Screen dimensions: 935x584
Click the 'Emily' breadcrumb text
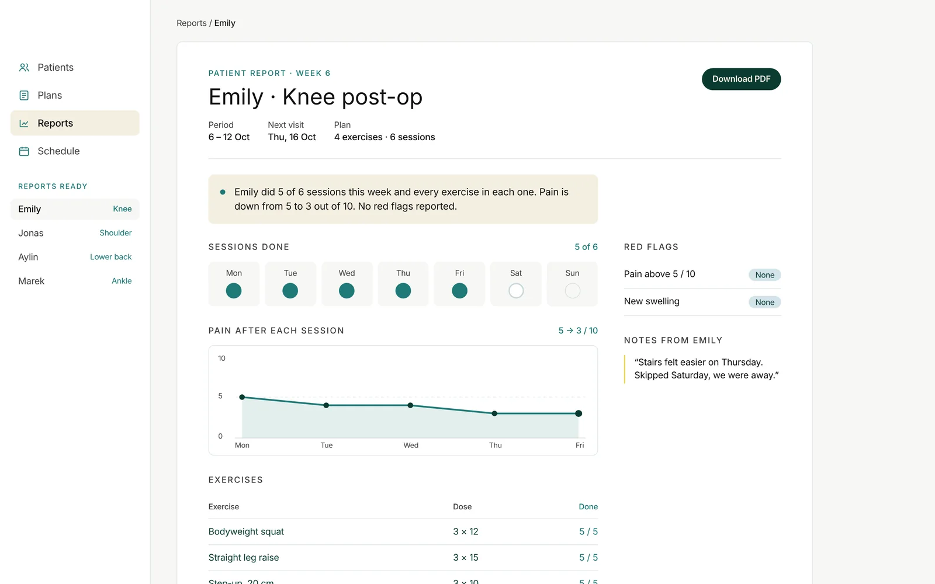pyautogui.click(x=225, y=23)
